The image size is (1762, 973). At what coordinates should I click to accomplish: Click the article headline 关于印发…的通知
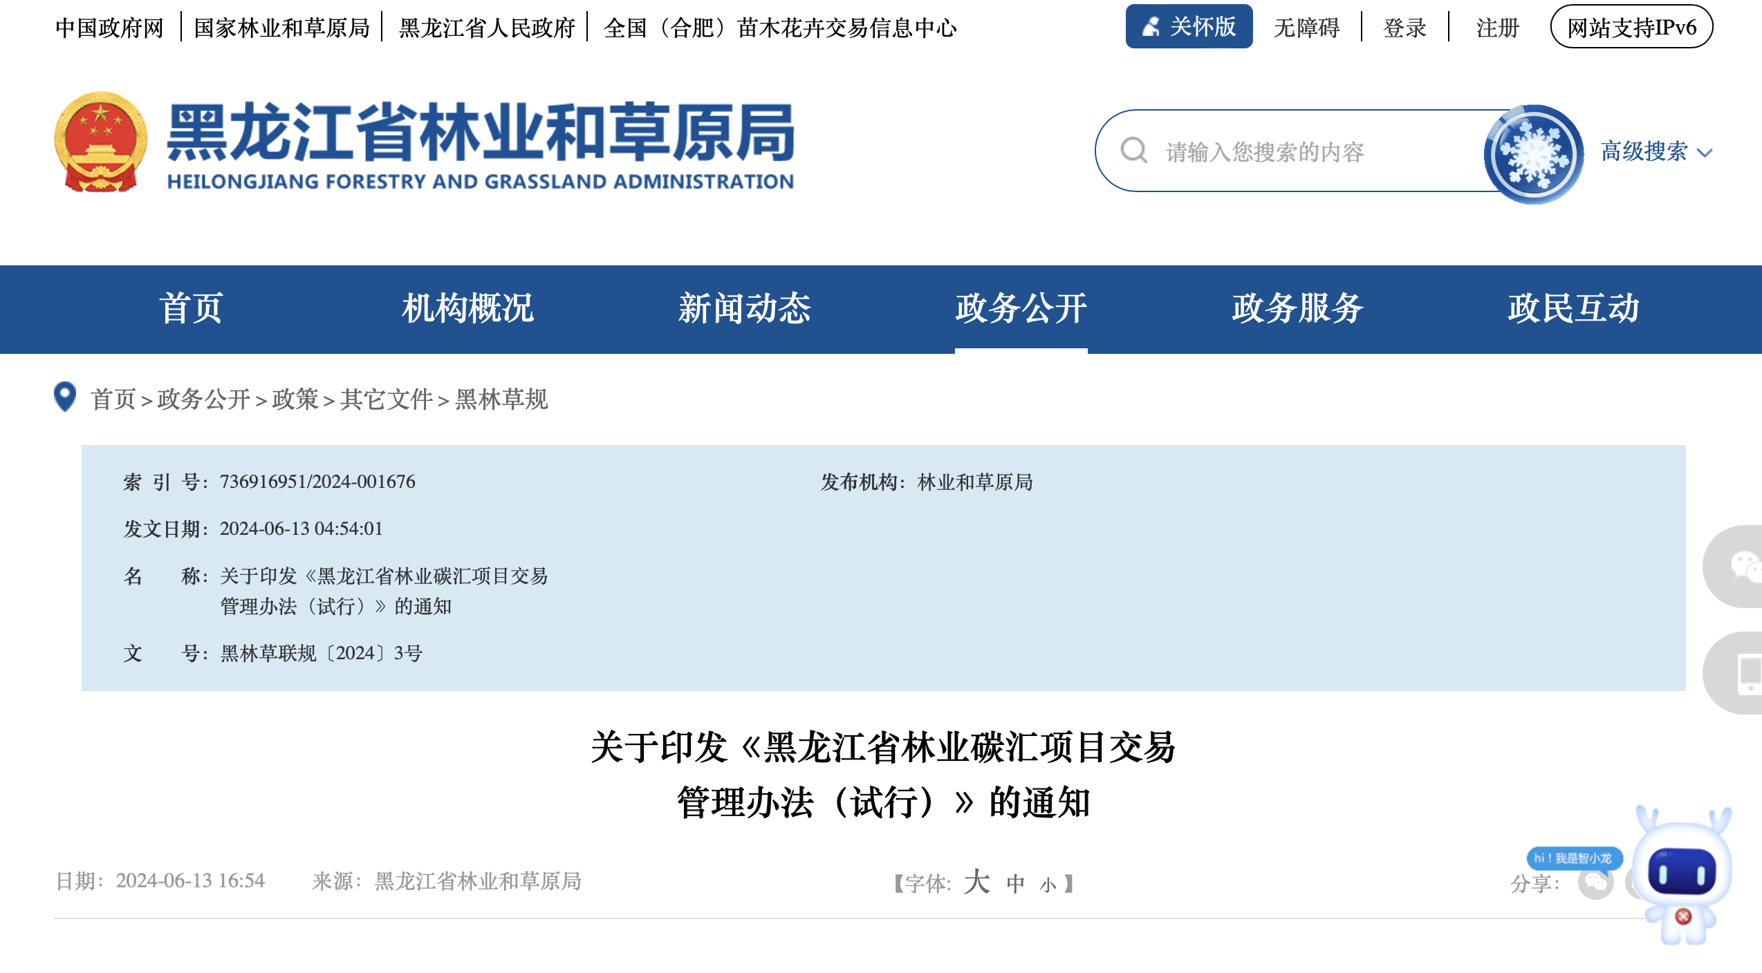[x=883, y=774]
